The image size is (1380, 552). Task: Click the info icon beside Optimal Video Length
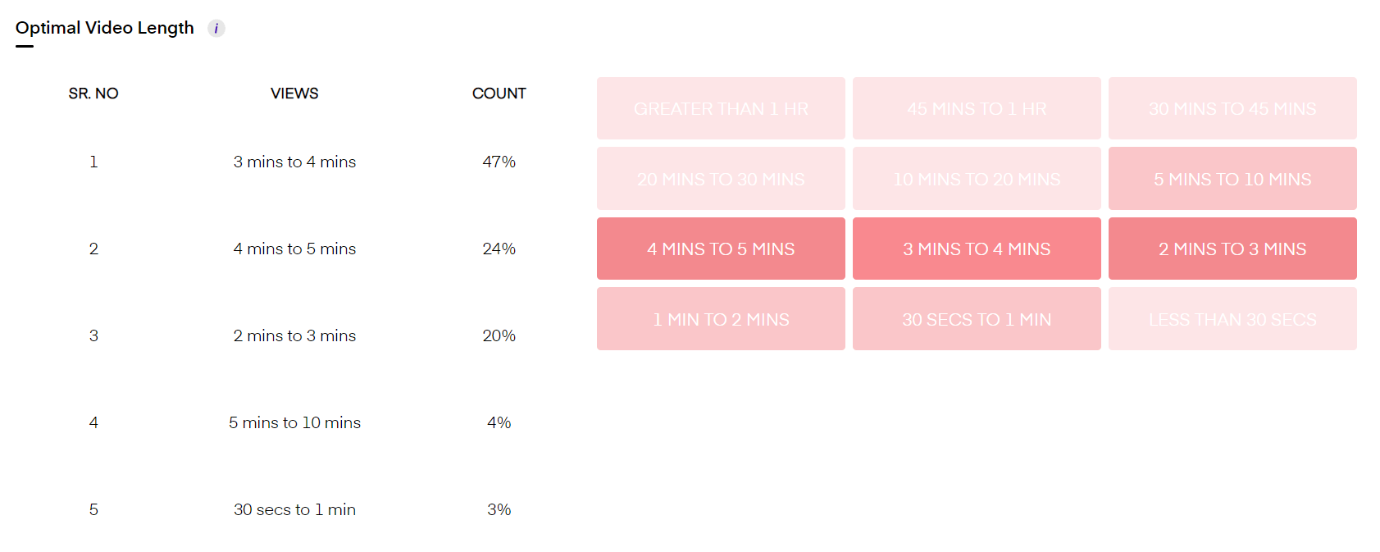[x=216, y=27]
